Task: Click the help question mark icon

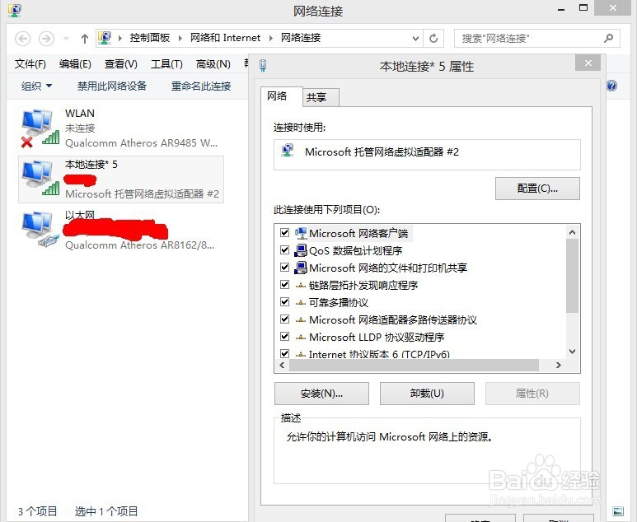Action: click(x=611, y=86)
